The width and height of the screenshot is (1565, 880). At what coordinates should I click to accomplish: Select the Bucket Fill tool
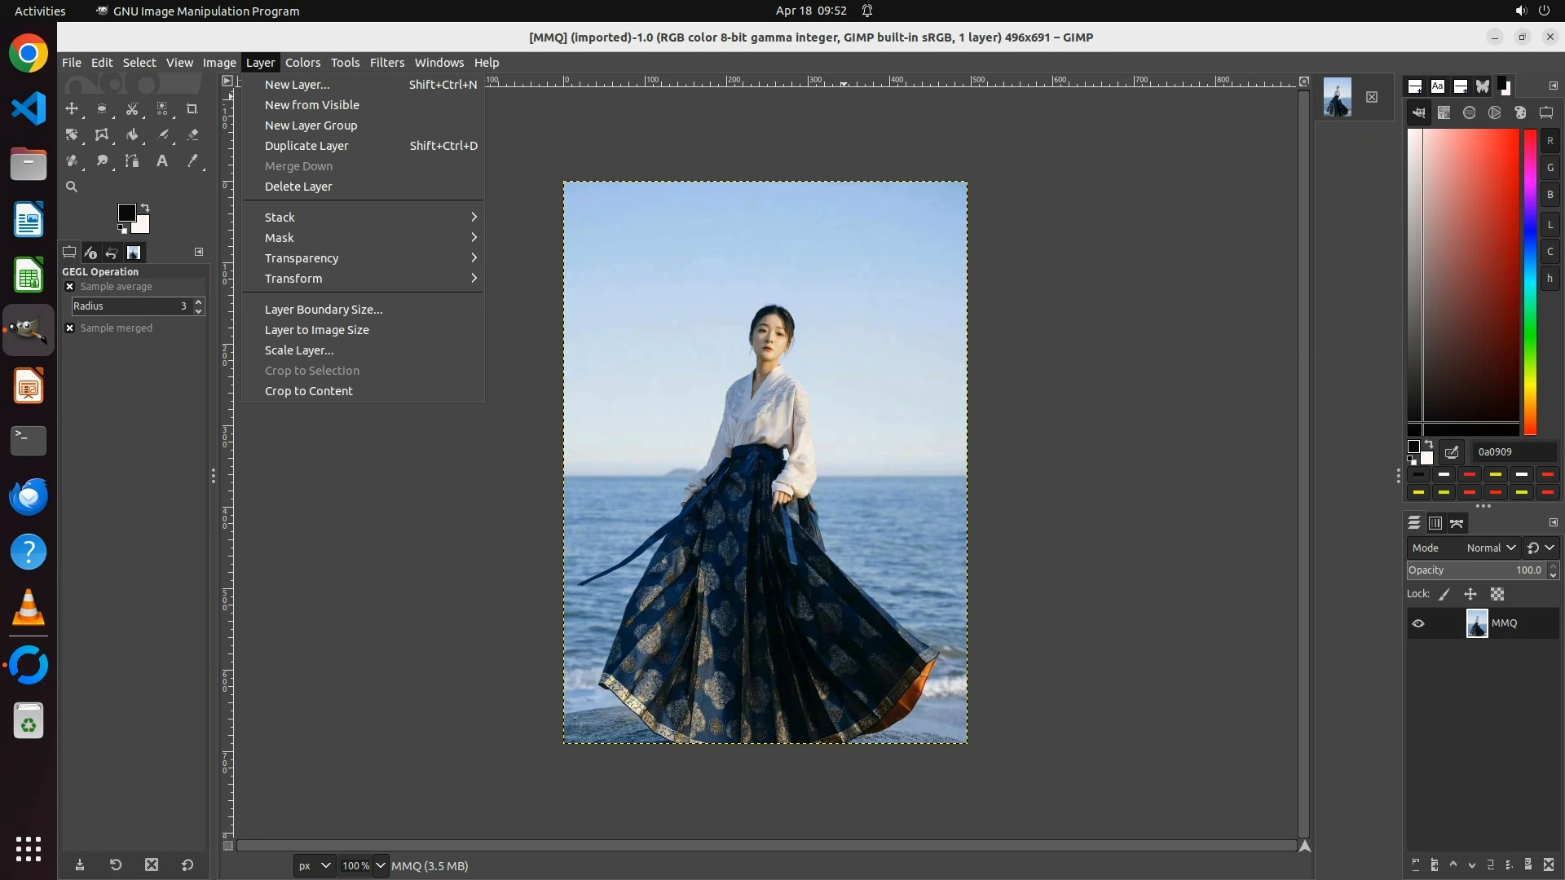[132, 135]
